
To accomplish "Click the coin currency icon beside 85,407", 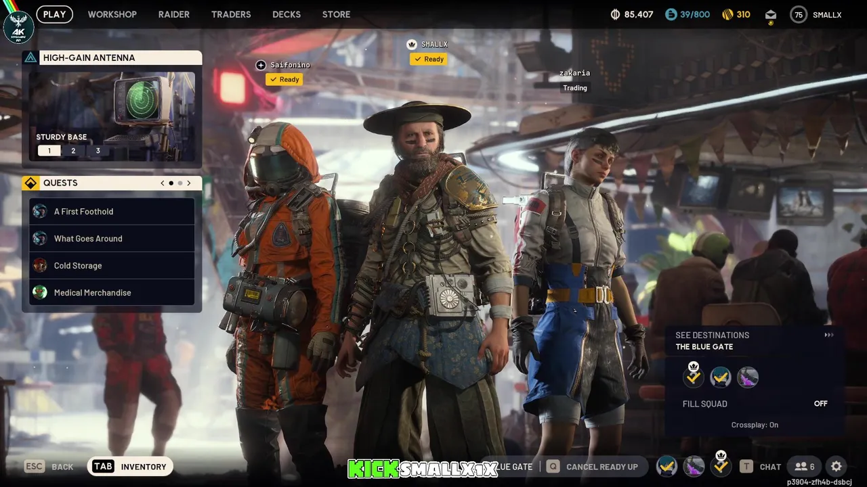I will (615, 14).
